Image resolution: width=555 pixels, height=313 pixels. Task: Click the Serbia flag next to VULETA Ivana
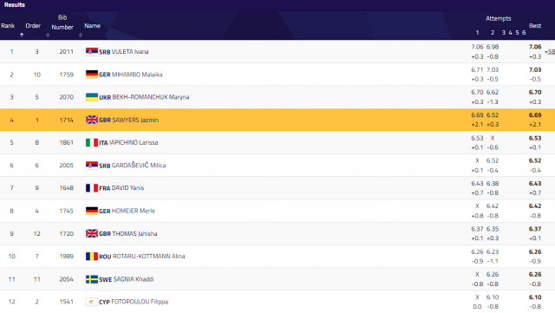tap(92, 51)
